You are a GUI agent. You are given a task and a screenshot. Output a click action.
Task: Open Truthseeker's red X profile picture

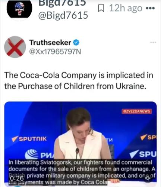point(15,47)
